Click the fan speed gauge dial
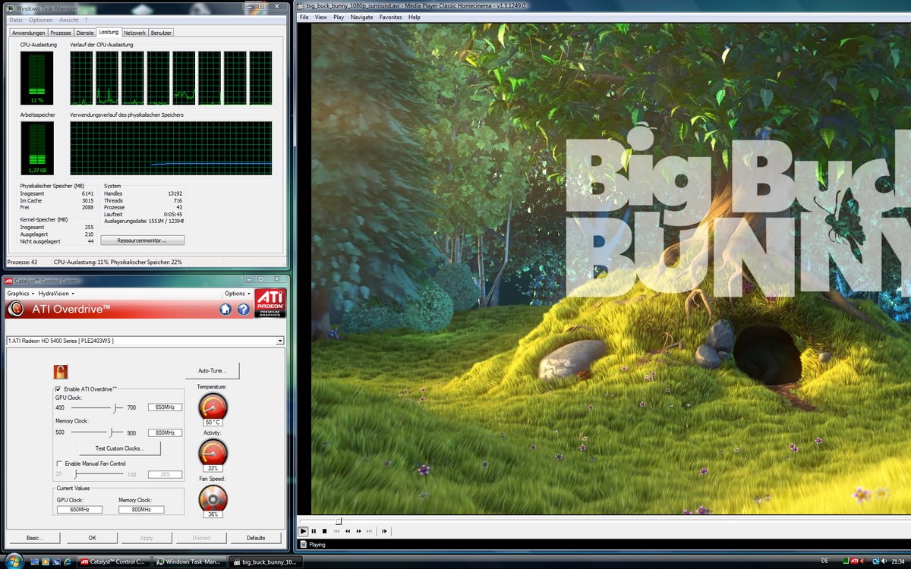 [x=213, y=498]
